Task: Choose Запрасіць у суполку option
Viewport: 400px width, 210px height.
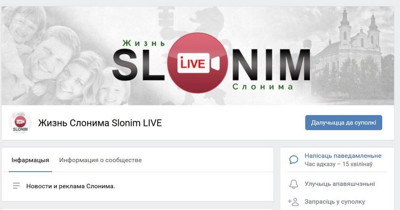Action: [335, 202]
